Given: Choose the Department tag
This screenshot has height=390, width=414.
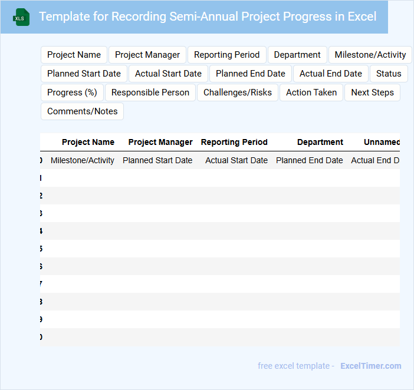Looking at the screenshot, I should (x=297, y=55).
